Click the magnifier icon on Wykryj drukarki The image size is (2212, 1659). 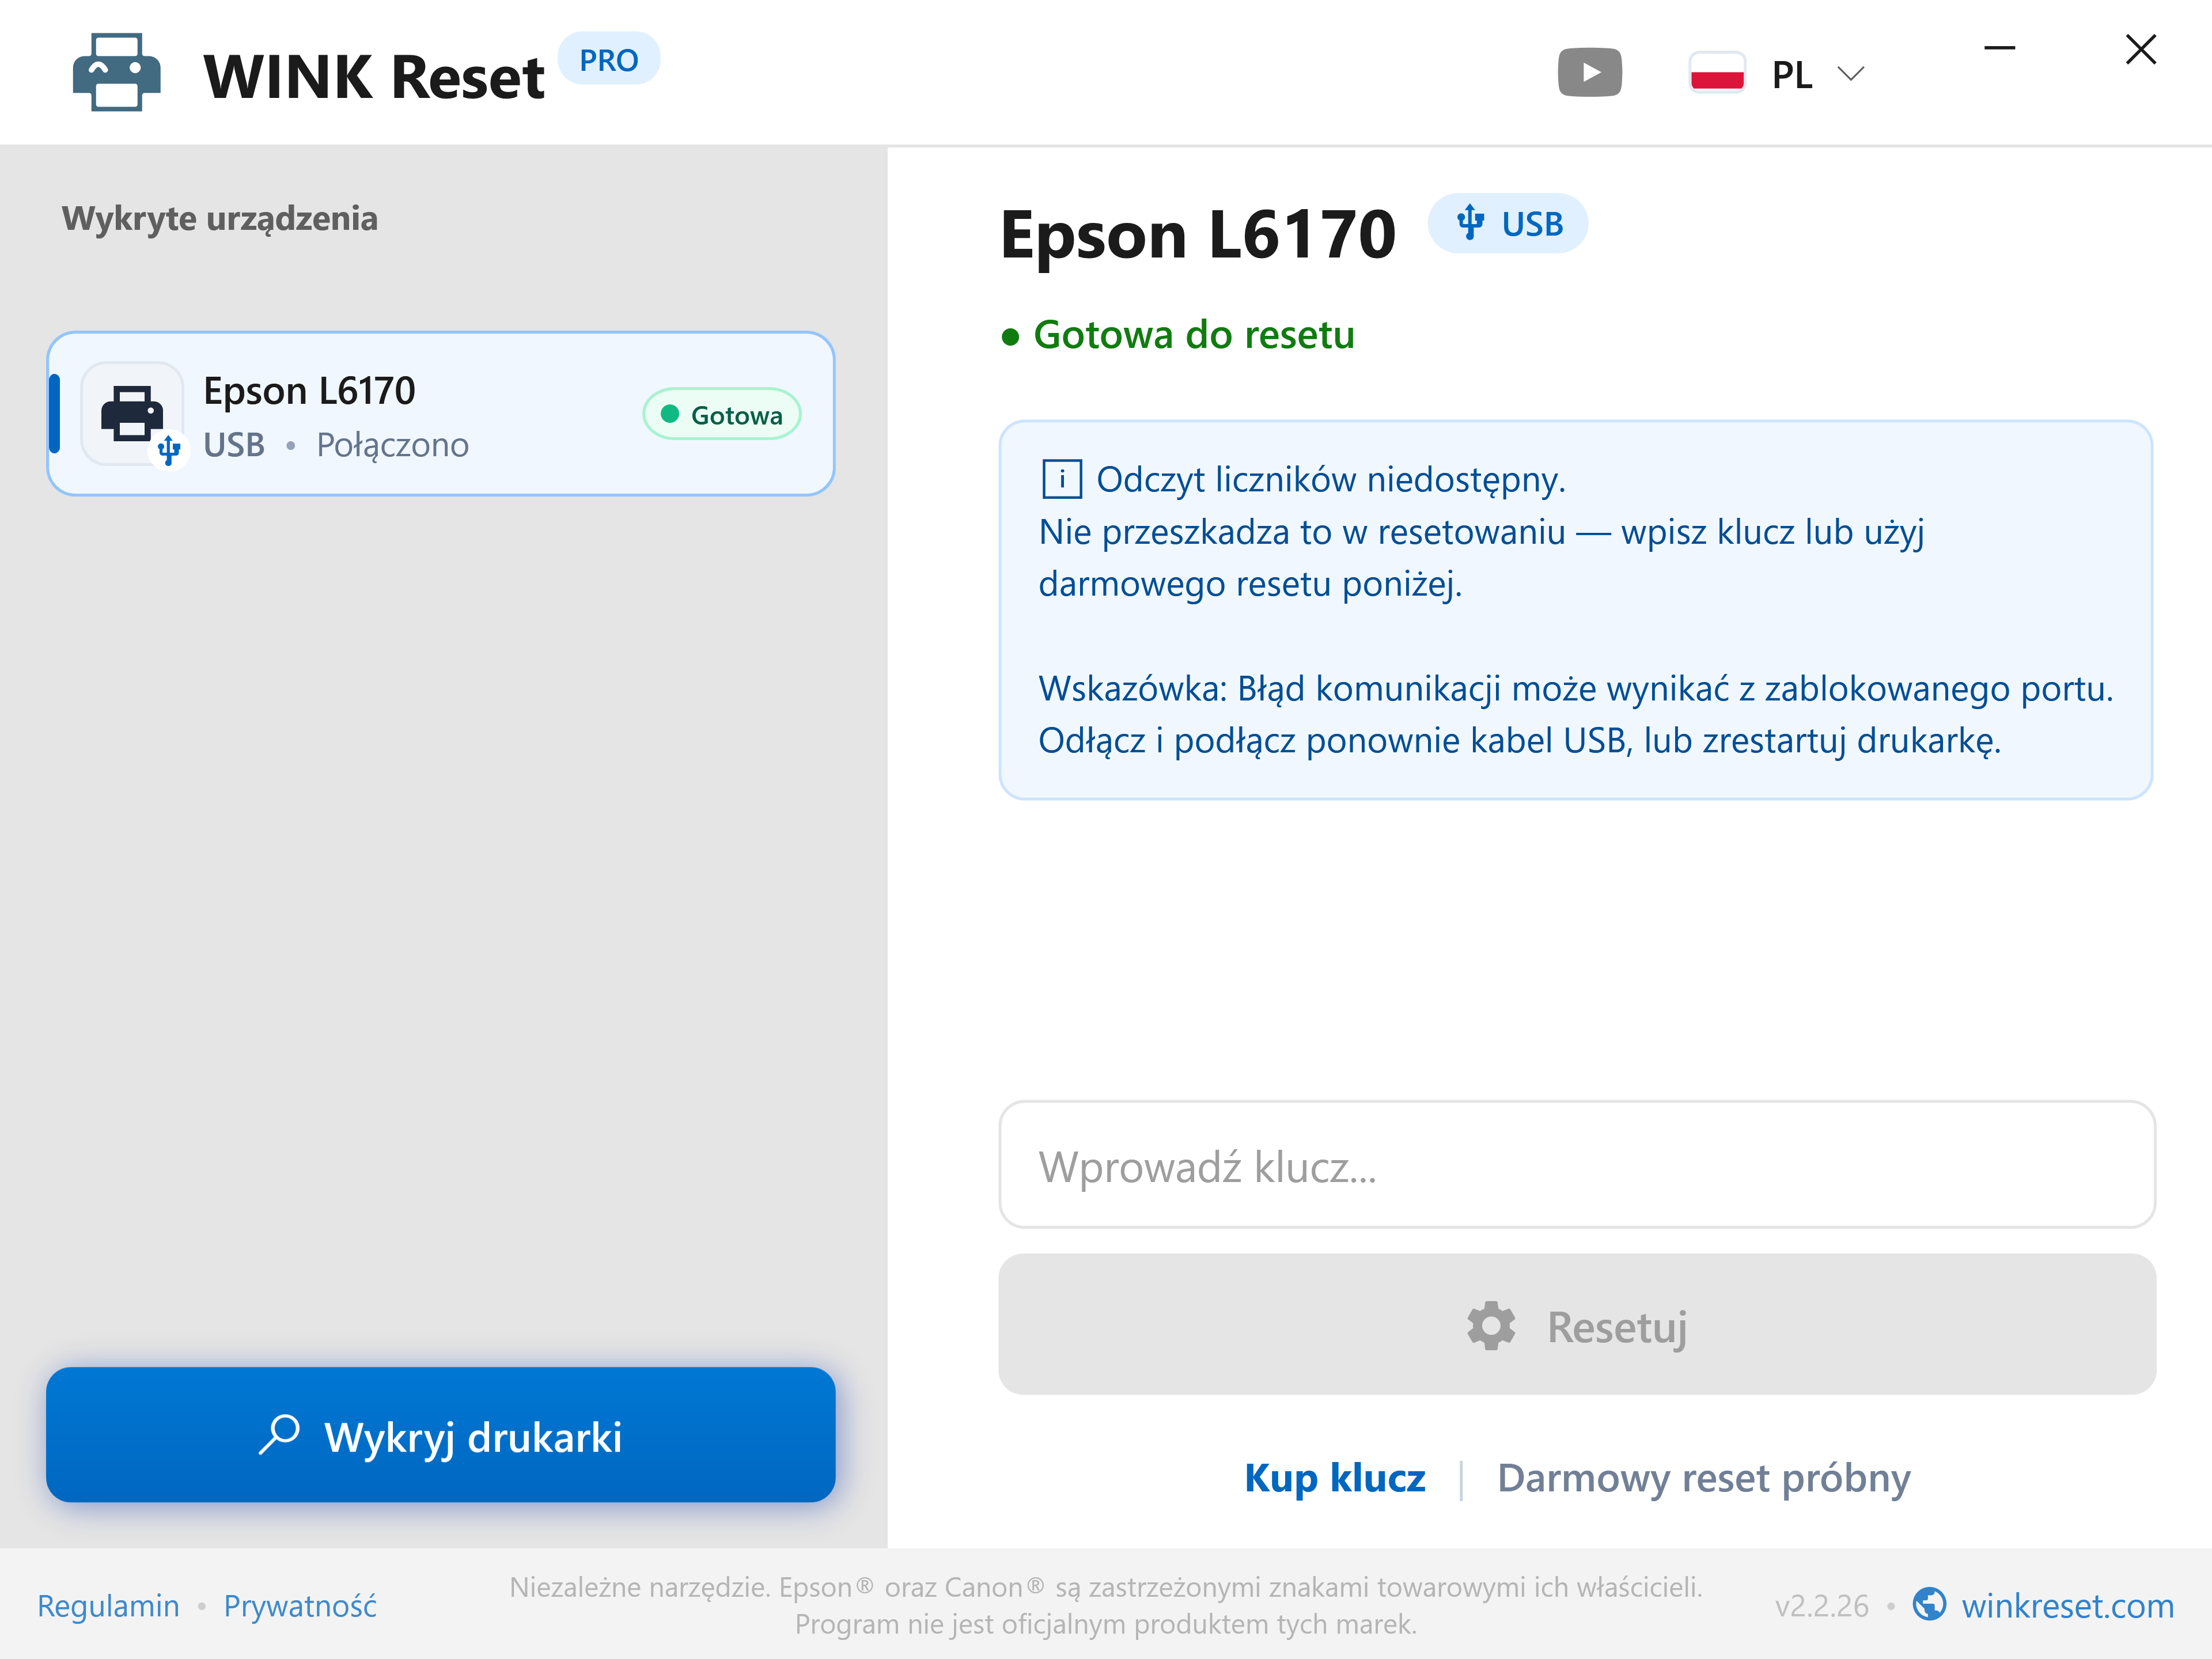(x=279, y=1435)
